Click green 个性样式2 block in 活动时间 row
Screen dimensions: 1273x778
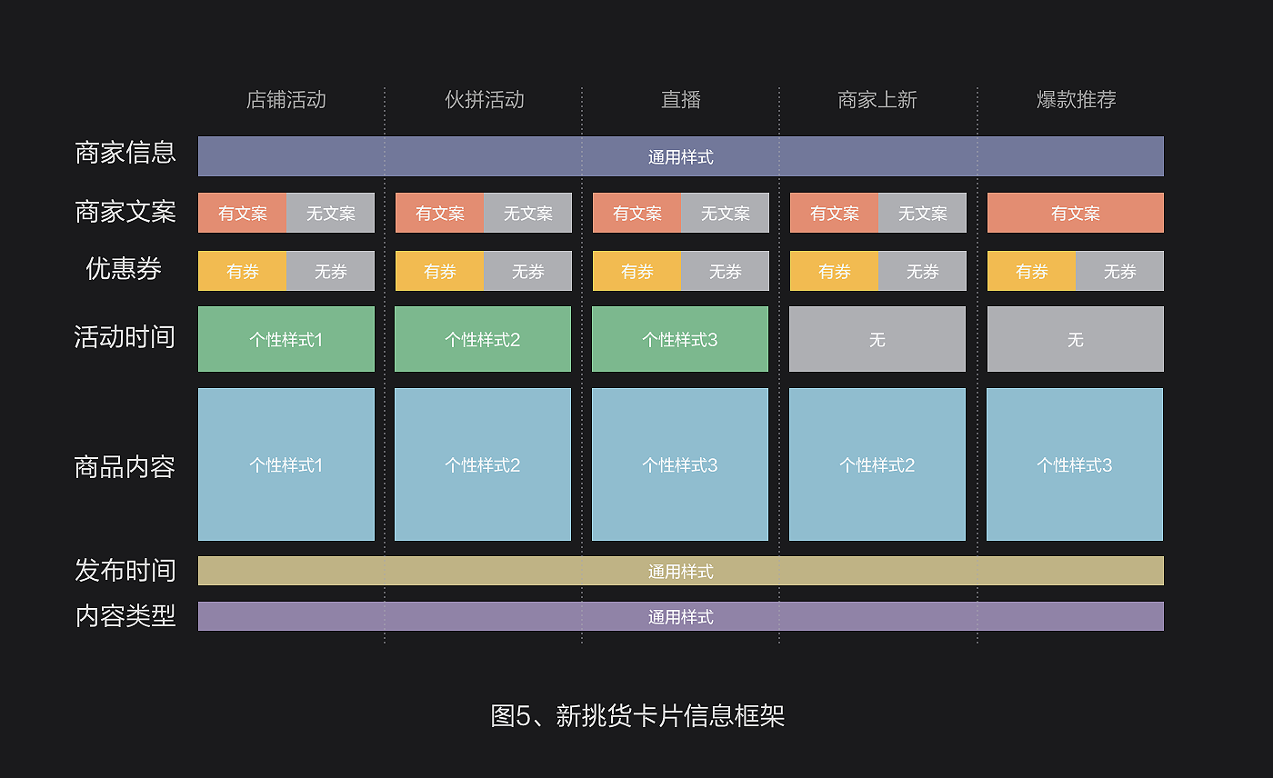(x=483, y=339)
